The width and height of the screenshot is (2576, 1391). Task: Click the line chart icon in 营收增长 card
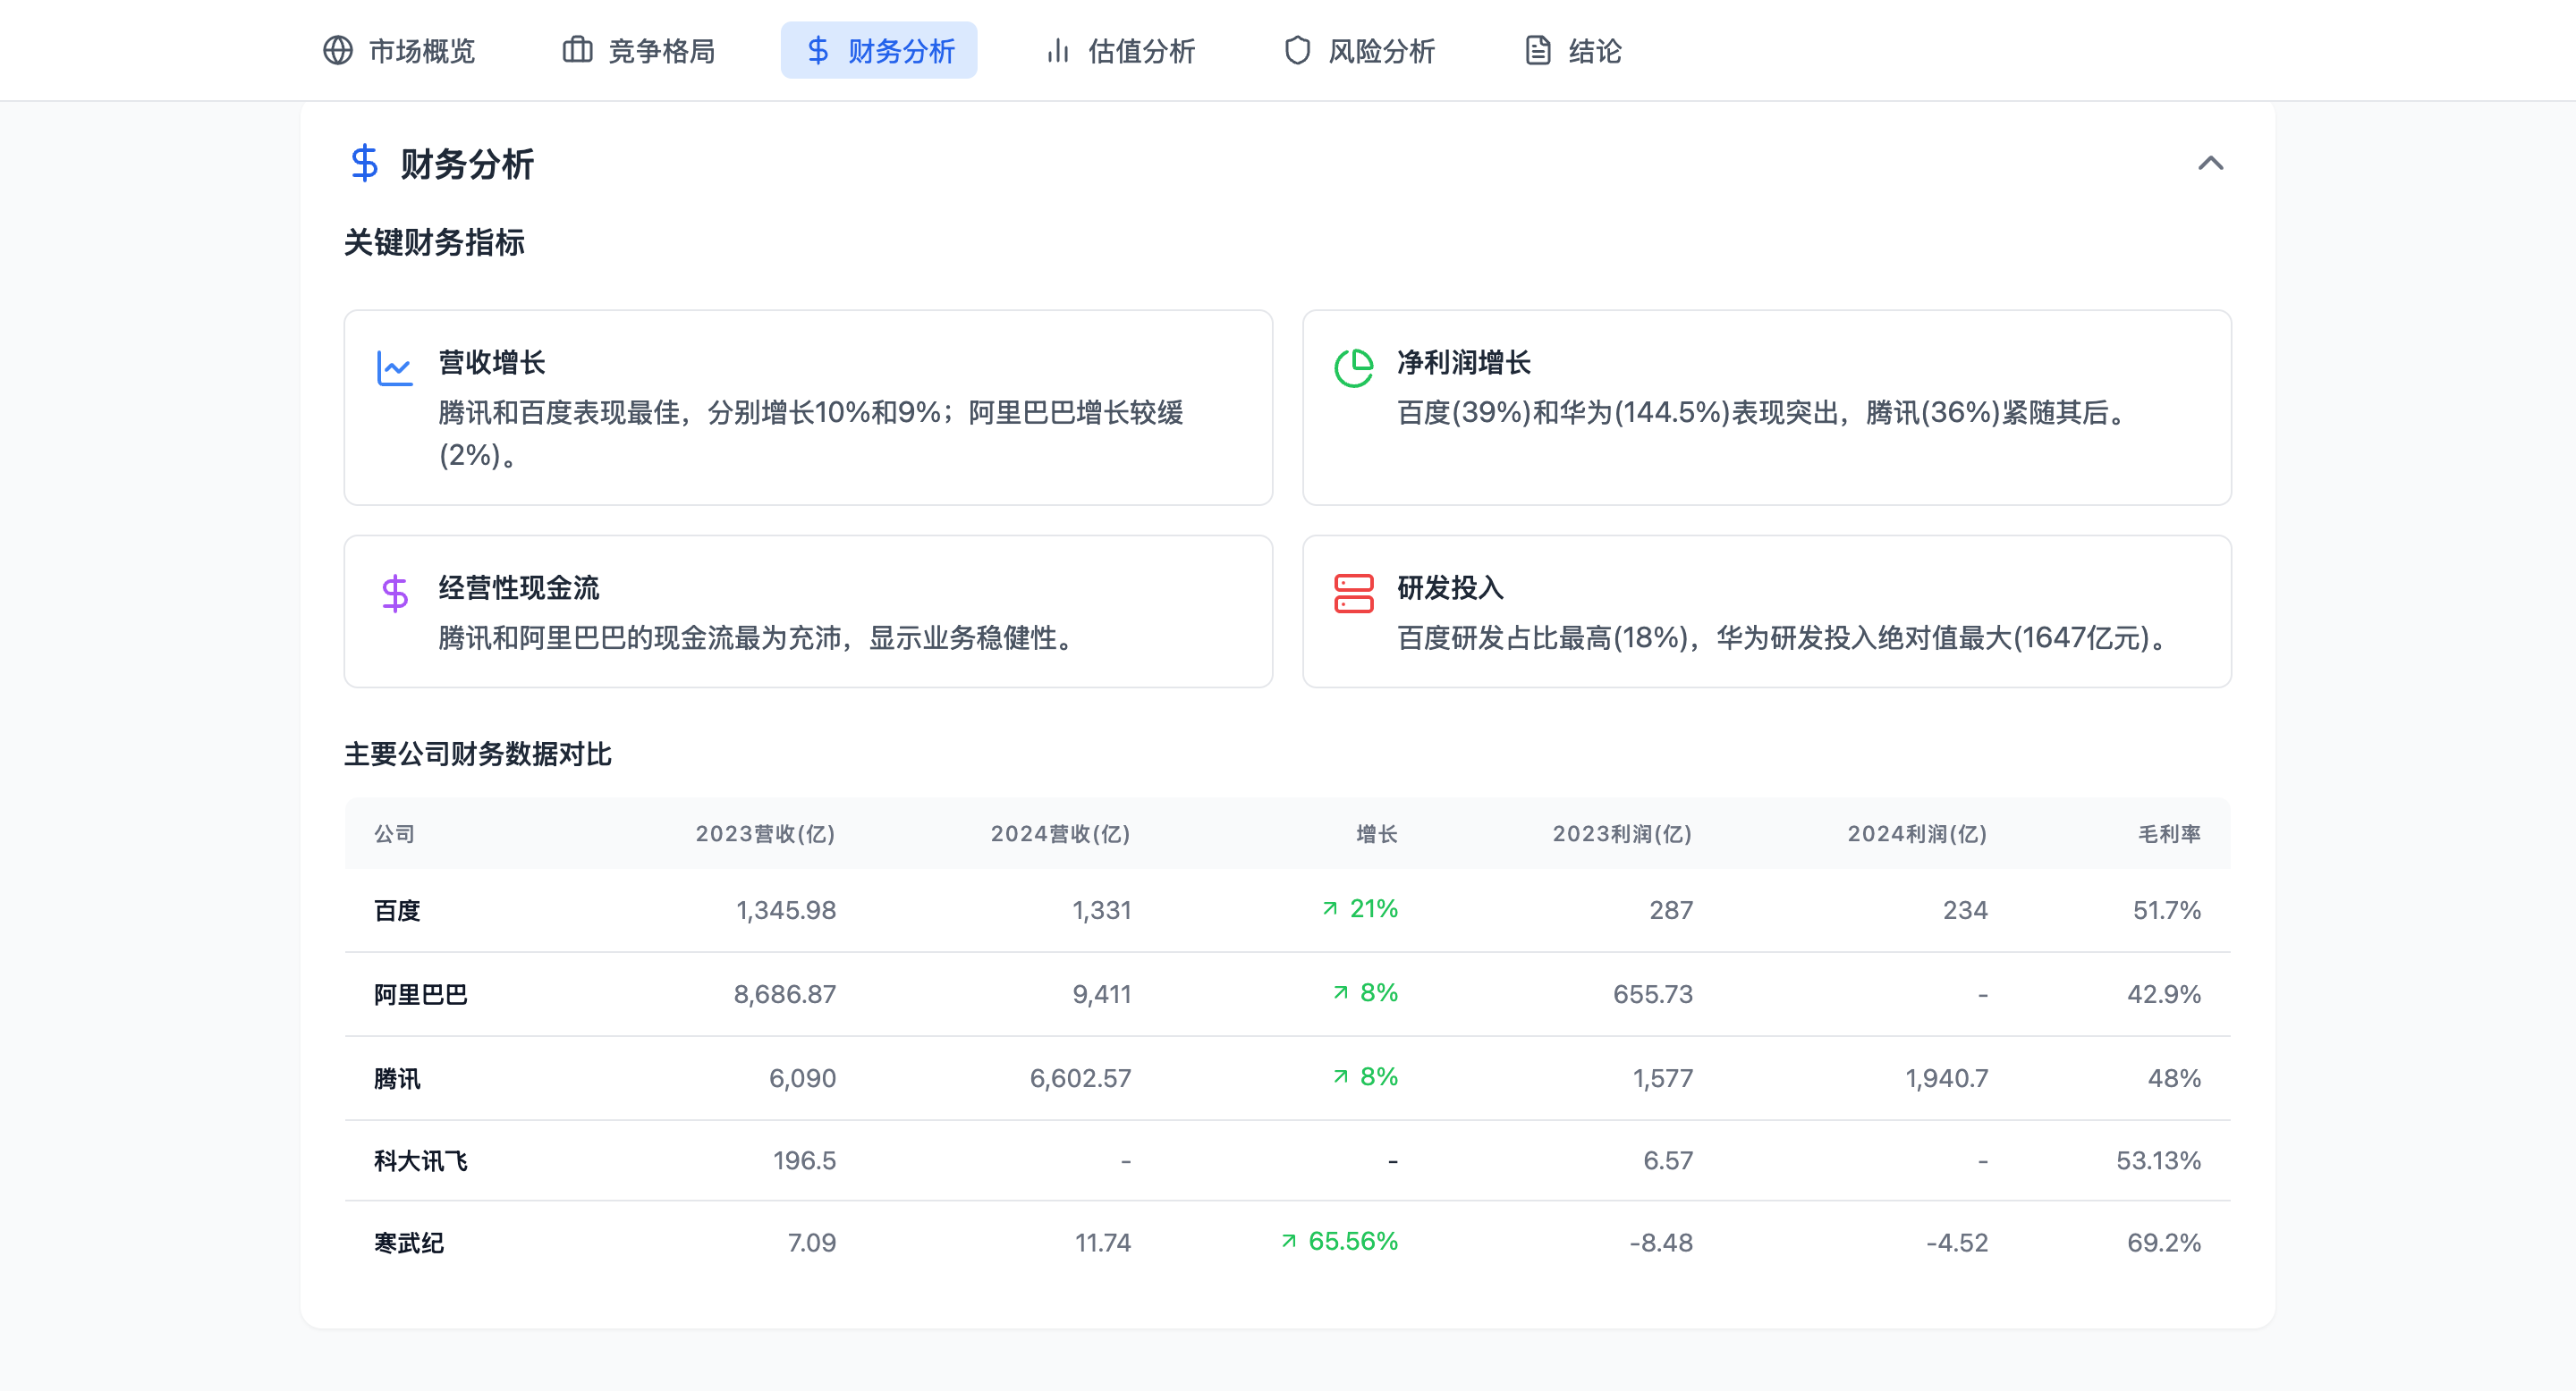(x=394, y=367)
